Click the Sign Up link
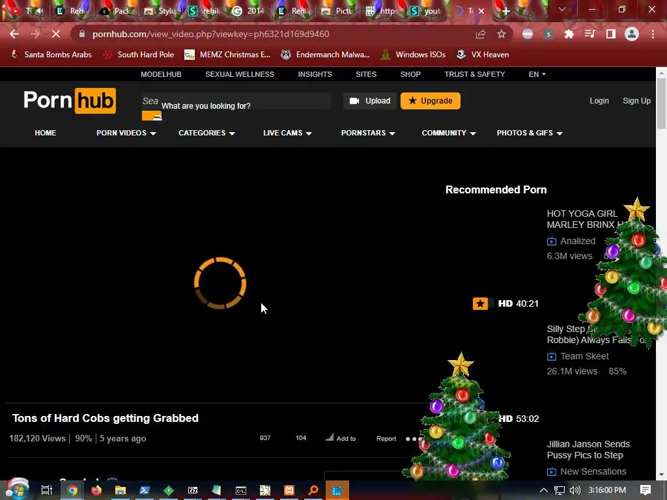Viewport: 667px width, 500px height. coord(636,101)
